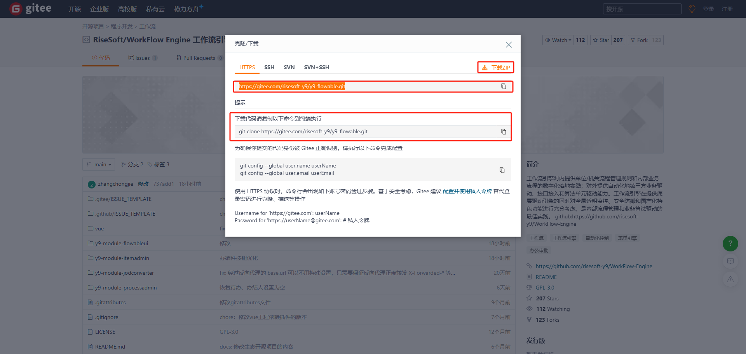Expand the main branch dropdown
The width and height of the screenshot is (746, 354).
pyautogui.click(x=99, y=164)
